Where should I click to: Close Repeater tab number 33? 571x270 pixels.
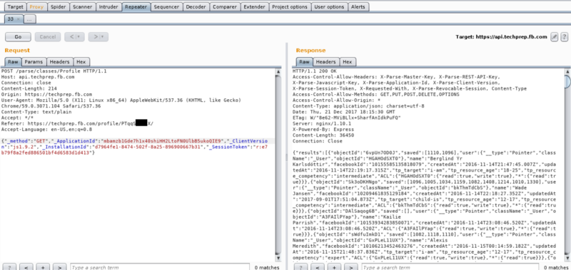click(19, 19)
